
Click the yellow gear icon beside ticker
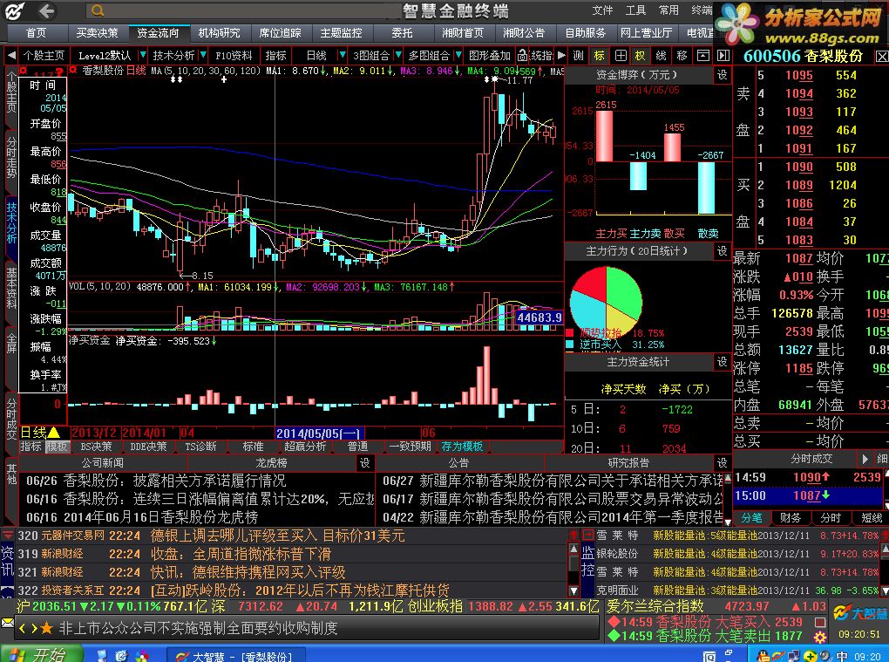820,638
